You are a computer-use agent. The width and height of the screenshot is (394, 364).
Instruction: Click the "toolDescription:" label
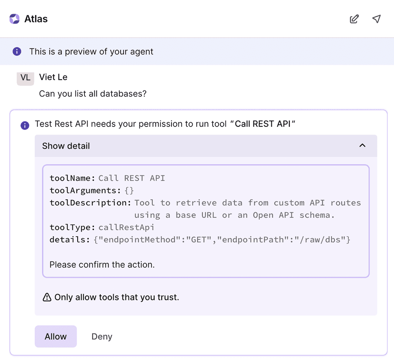tap(90, 203)
